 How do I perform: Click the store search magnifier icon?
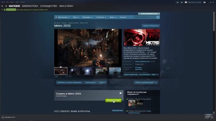pos(158,17)
